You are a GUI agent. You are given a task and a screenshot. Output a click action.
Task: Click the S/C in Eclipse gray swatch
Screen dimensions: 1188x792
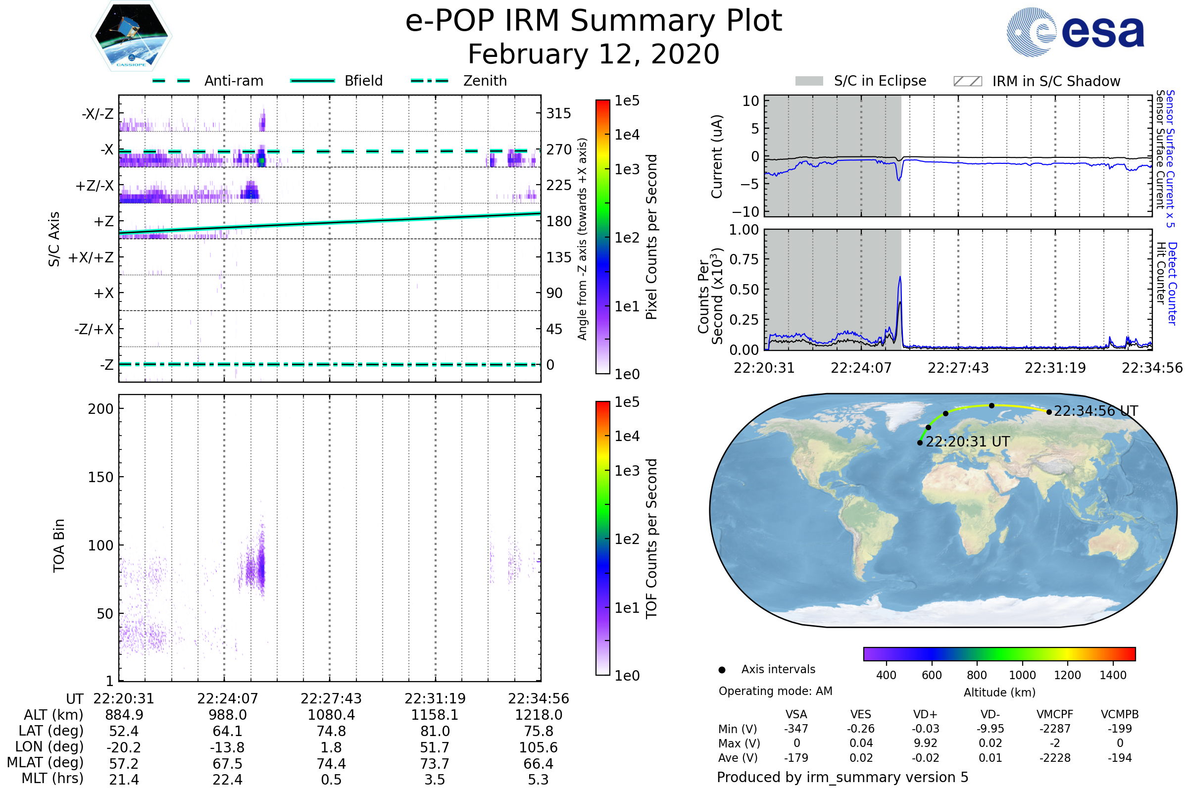809,81
